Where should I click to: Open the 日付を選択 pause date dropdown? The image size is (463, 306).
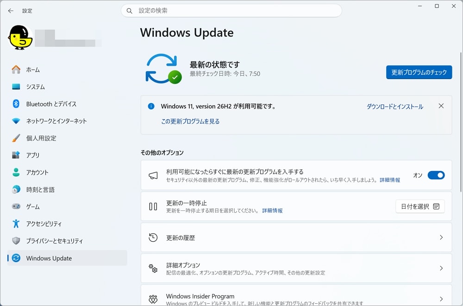(x=420, y=206)
